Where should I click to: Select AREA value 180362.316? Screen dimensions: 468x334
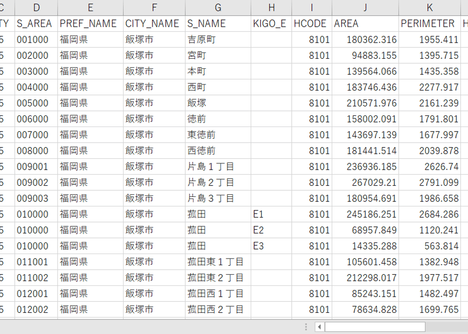pos(365,39)
